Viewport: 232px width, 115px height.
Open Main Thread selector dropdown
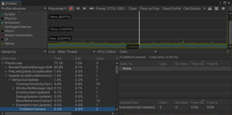click(76, 52)
